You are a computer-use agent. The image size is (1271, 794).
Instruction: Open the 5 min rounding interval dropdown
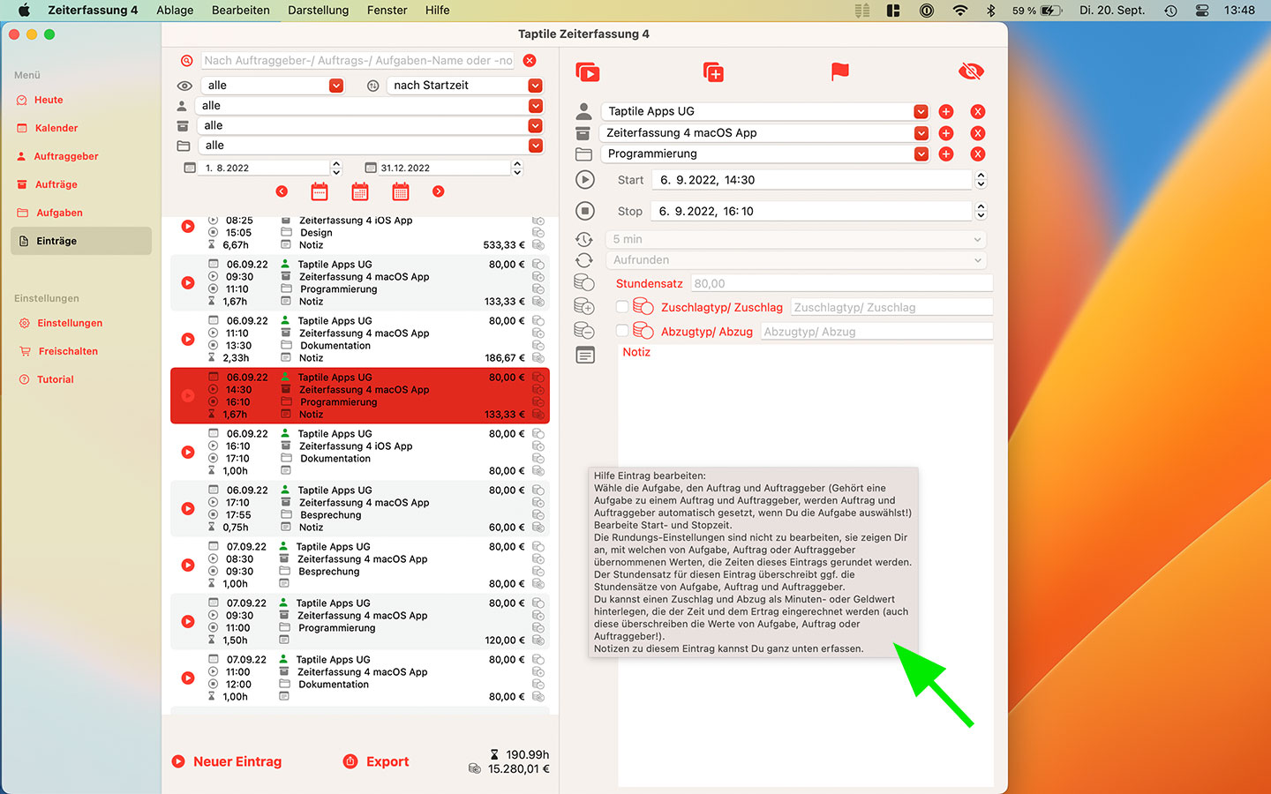tap(796, 239)
